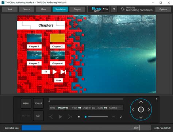173x132 pixels.
Task: Click the Blu-ray BDMV NTSC format indicator
Action: (x=99, y=9)
